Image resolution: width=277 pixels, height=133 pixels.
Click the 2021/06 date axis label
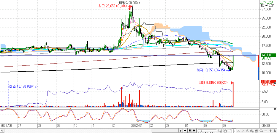(x=6, y=125)
